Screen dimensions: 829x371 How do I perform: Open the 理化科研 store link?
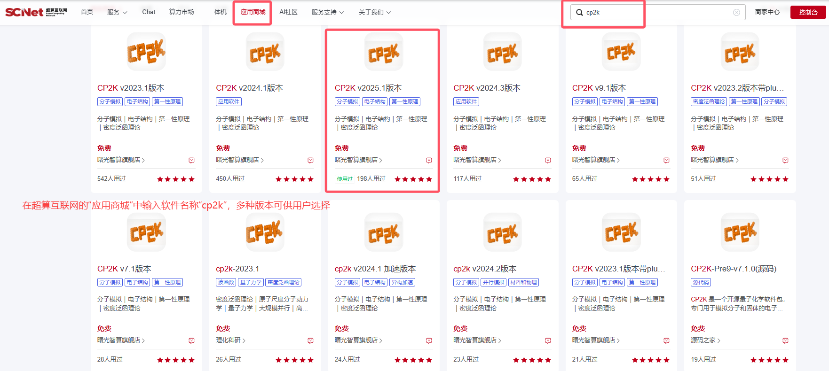pos(230,340)
